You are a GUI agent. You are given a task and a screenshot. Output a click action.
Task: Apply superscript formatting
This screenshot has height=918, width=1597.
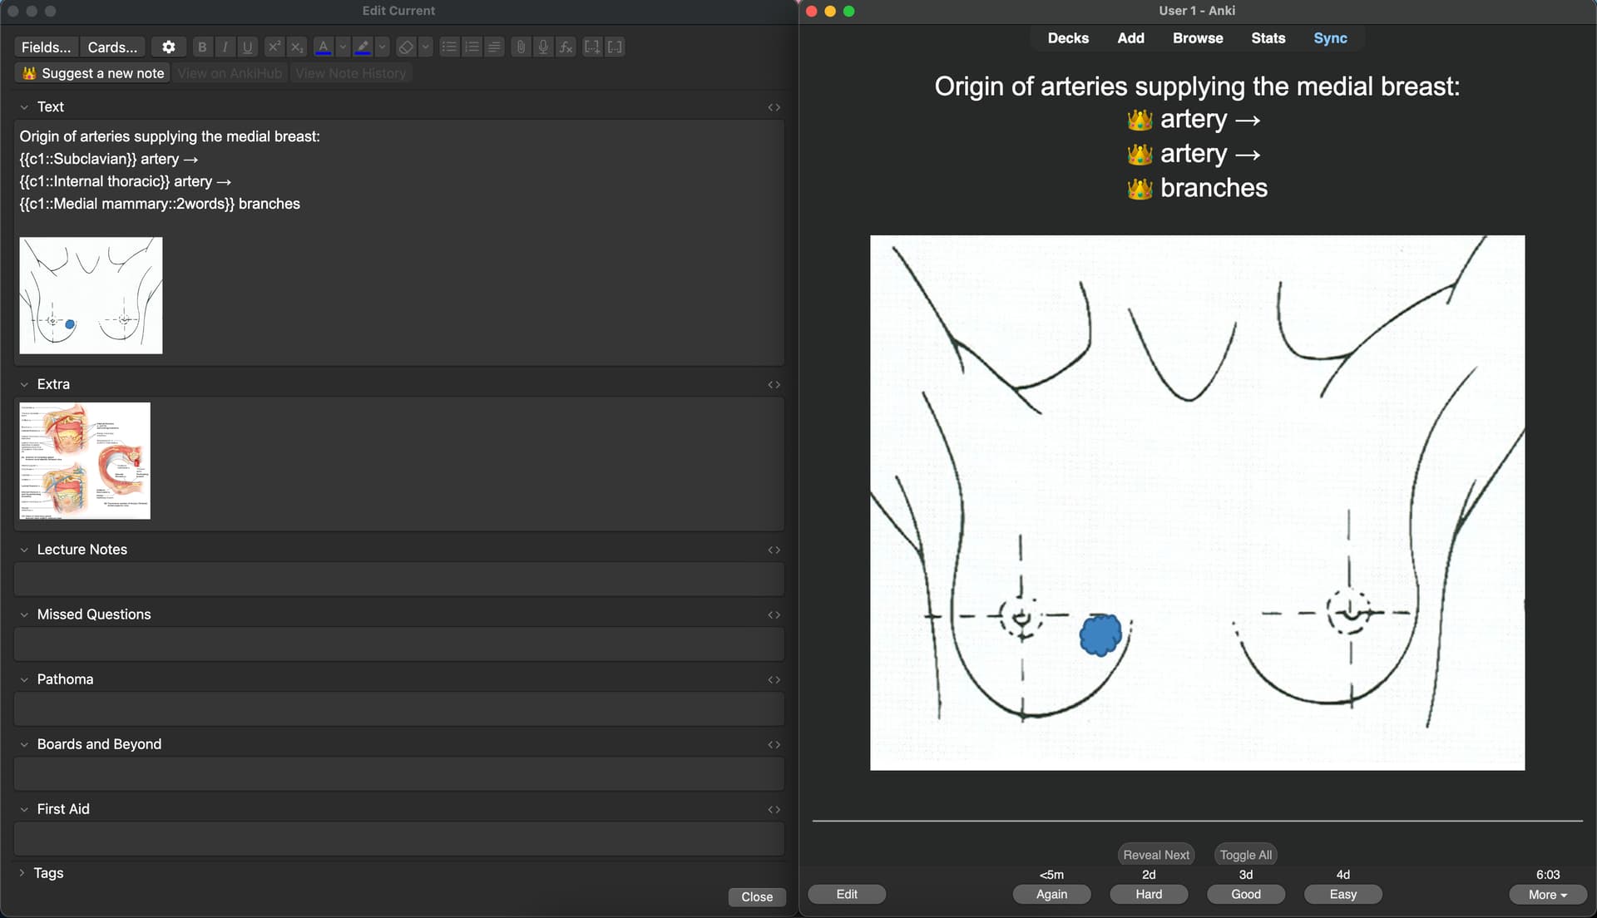click(x=274, y=47)
